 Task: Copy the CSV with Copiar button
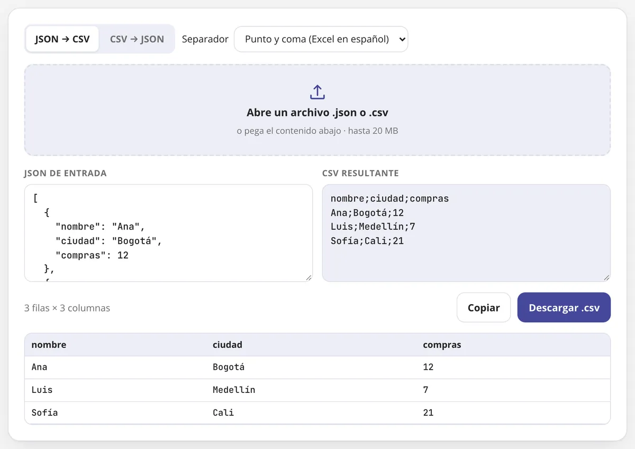pos(484,308)
